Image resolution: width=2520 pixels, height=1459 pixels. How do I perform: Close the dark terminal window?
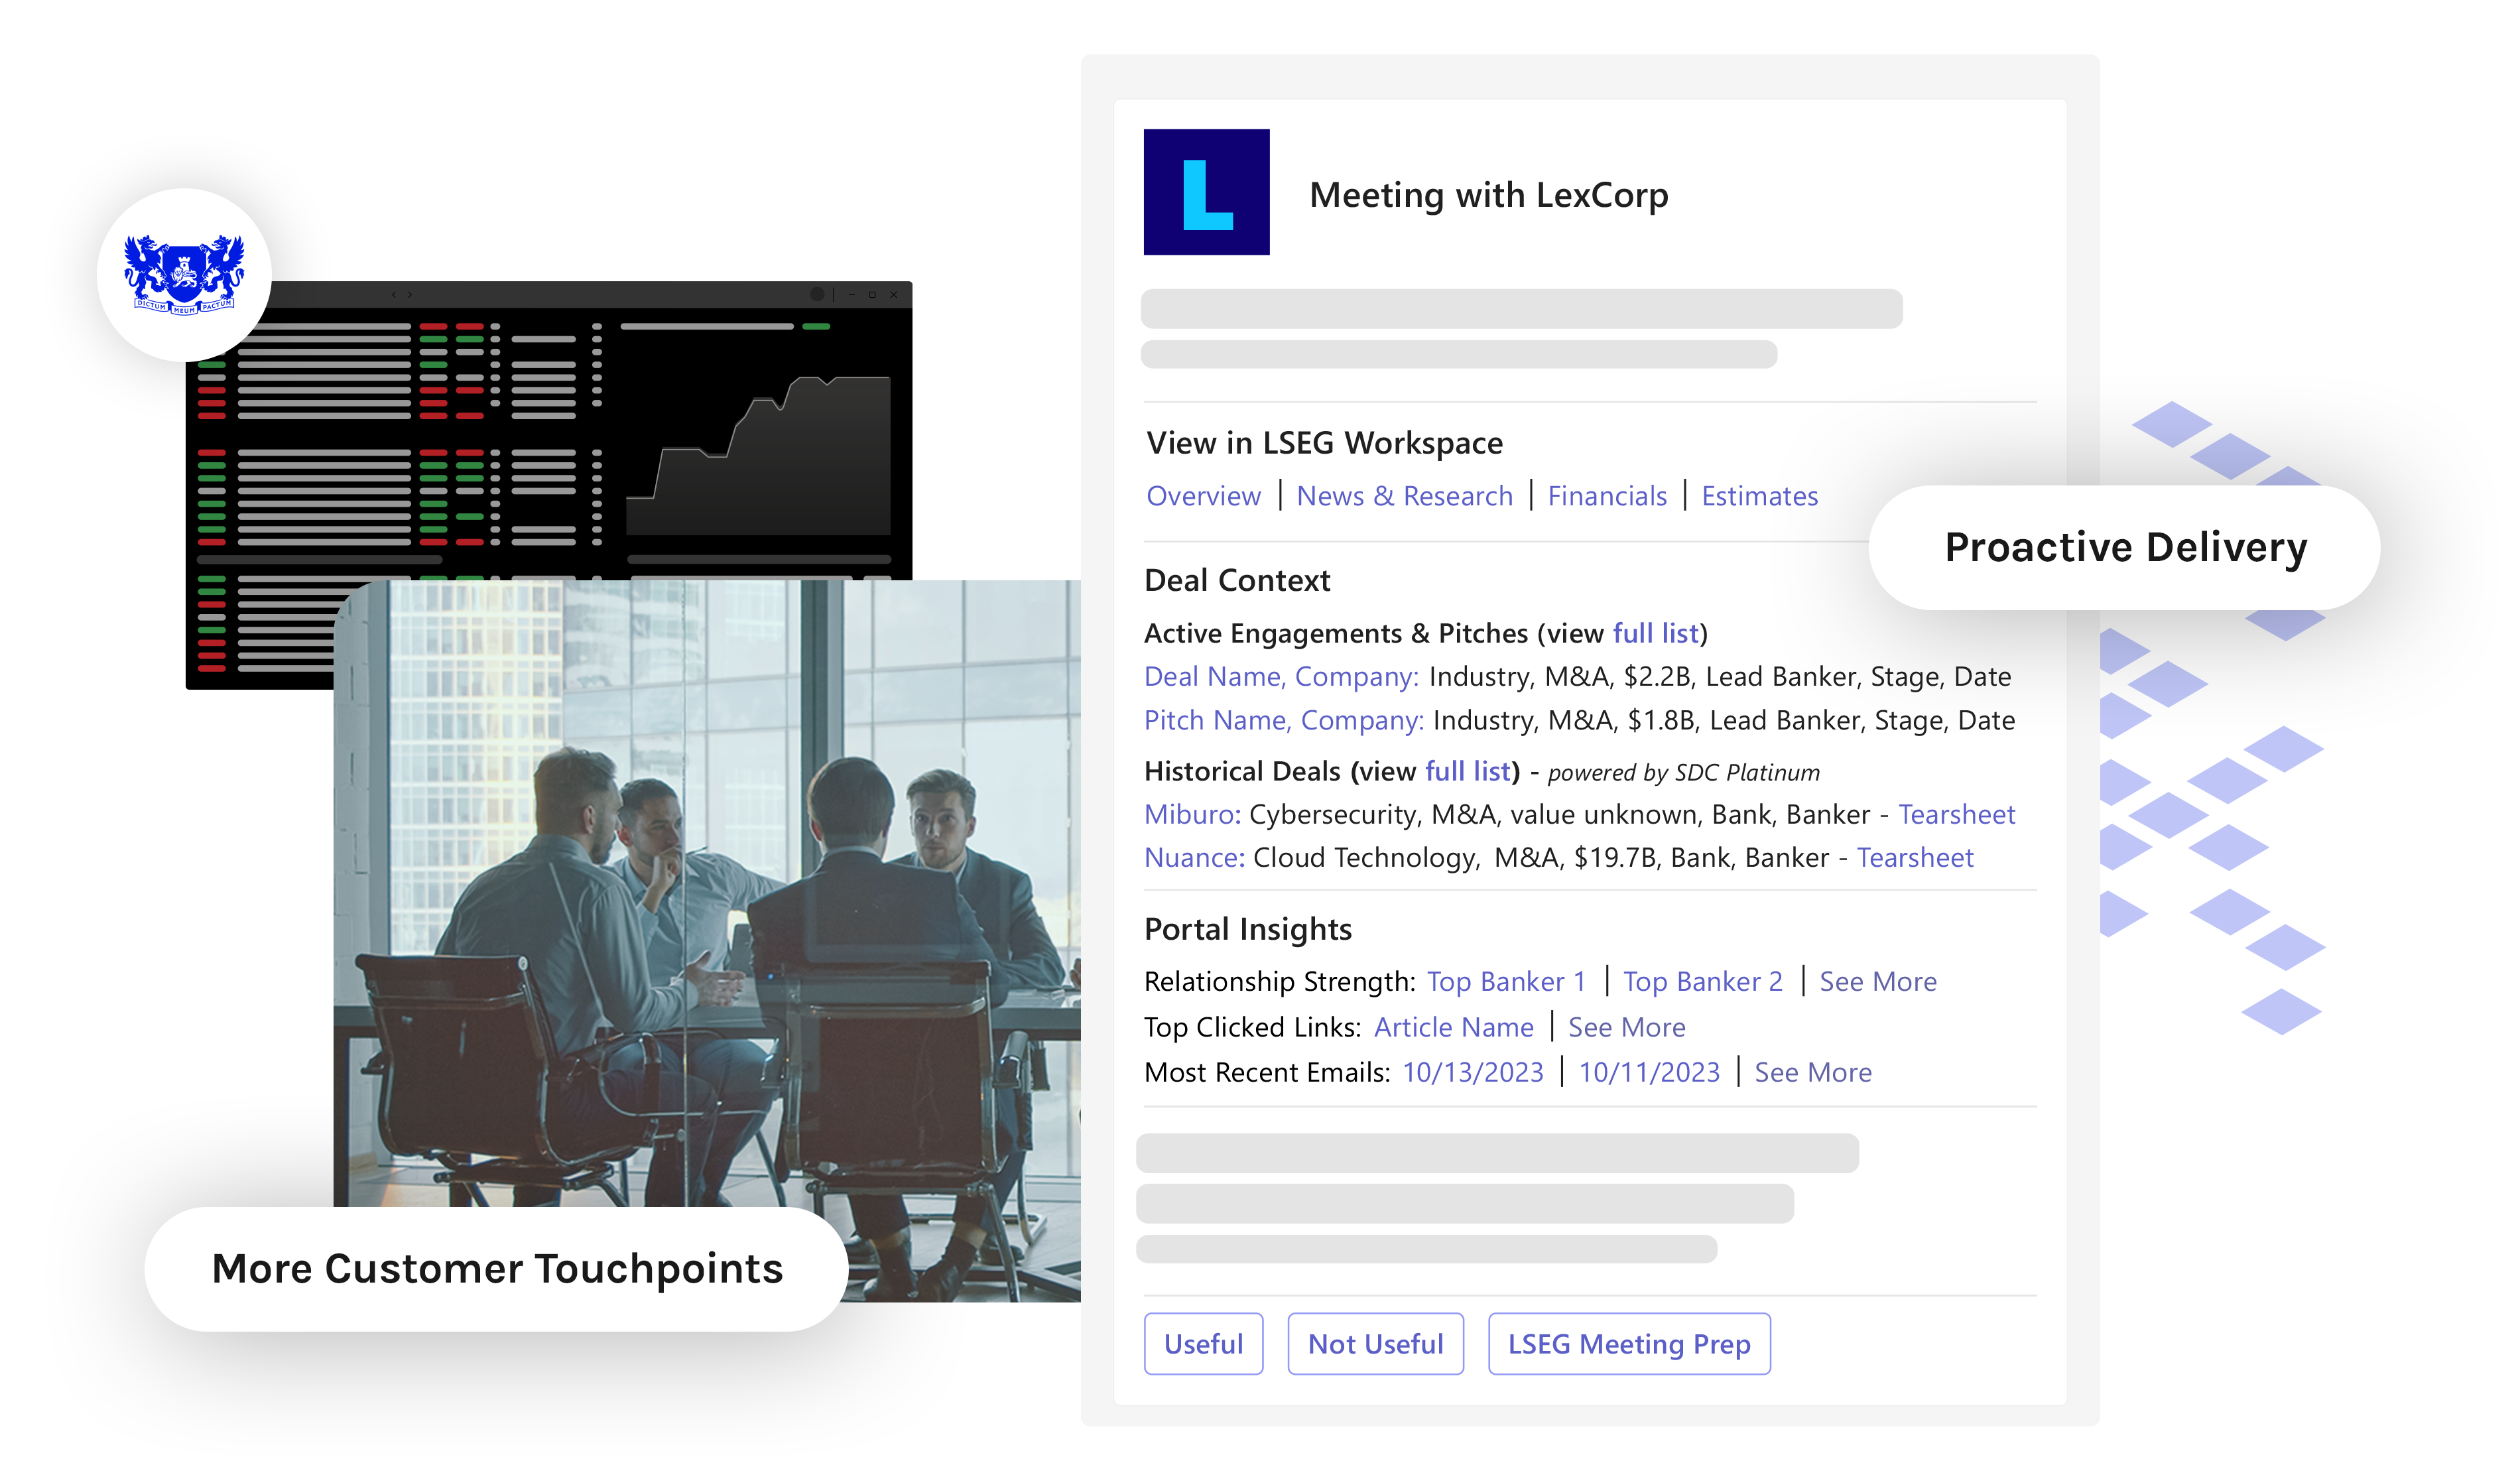[893, 294]
